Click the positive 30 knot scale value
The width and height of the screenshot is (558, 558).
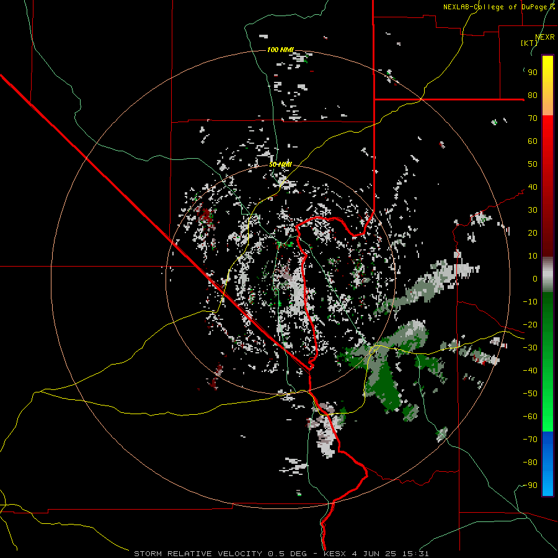[533, 210]
